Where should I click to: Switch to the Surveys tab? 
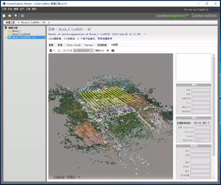click(89, 45)
